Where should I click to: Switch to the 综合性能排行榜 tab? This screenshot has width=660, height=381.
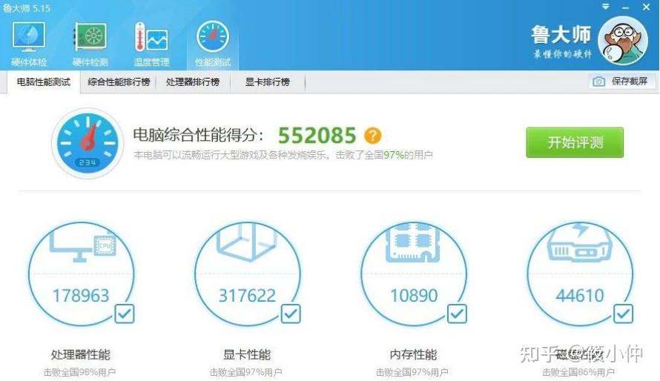119,82
